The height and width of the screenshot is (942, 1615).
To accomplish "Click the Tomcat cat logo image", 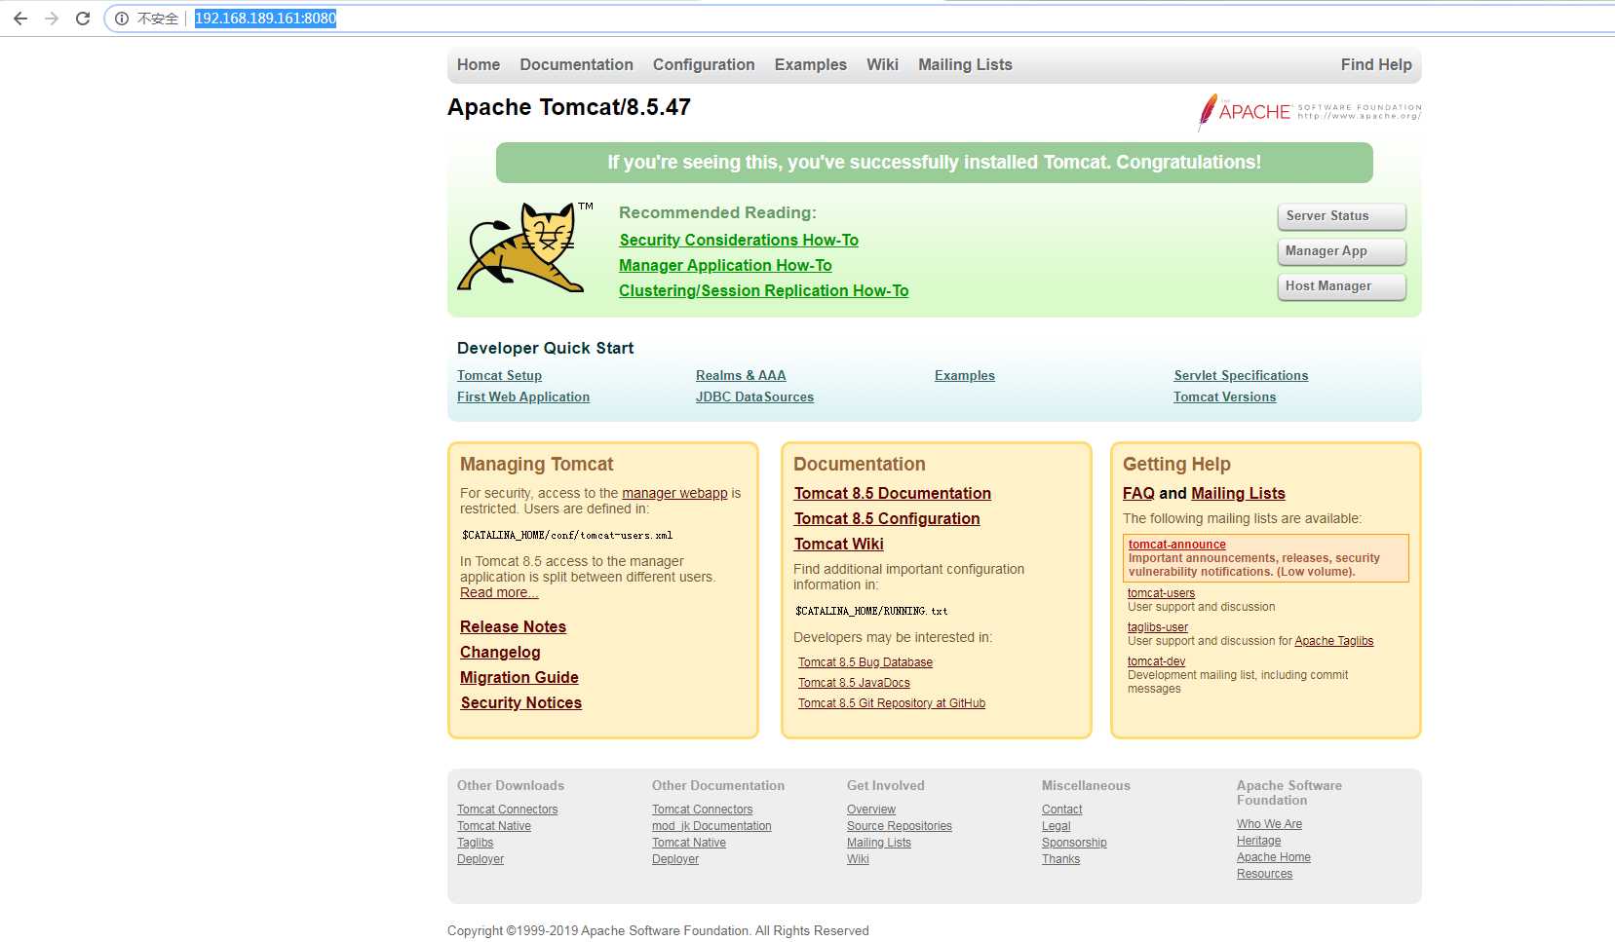I will point(525,247).
